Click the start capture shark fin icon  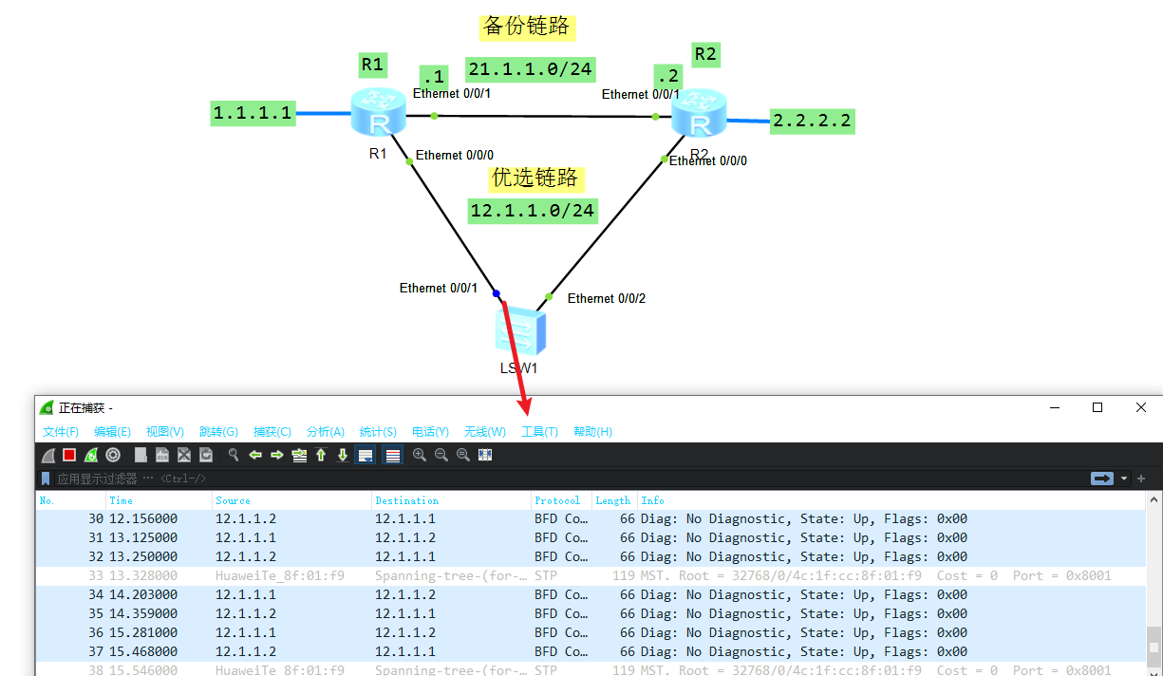coord(47,455)
